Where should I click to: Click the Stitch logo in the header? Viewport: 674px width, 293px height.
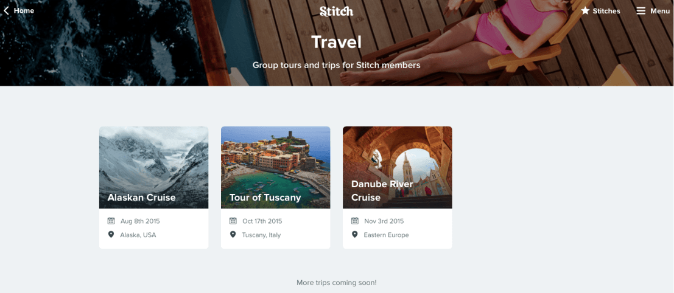pyautogui.click(x=337, y=11)
